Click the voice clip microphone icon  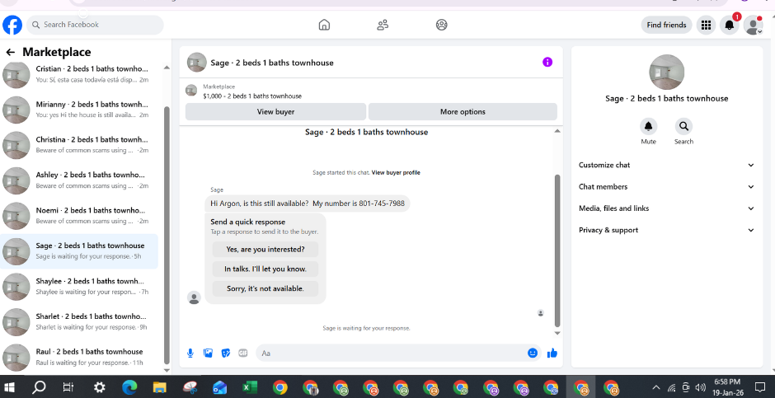(x=190, y=353)
